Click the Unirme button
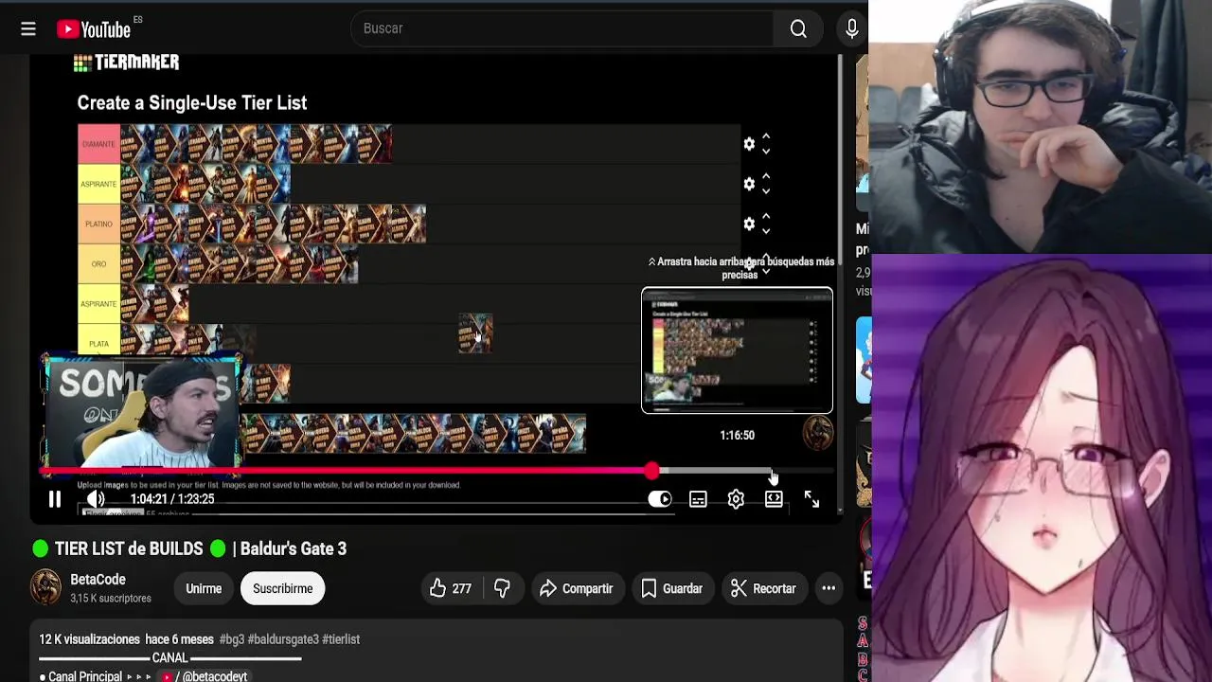Viewport: 1212px width, 682px height. pyautogui.click(x=203, y=588)
